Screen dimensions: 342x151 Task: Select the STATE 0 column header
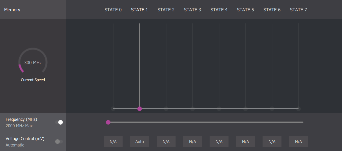click(x=113, y=10)
